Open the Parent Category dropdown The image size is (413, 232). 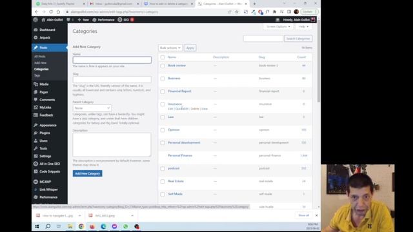[92, 108]
